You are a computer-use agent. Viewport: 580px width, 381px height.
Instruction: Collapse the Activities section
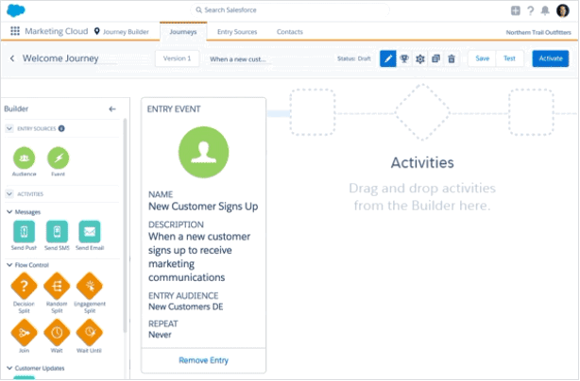coord(9,194)
